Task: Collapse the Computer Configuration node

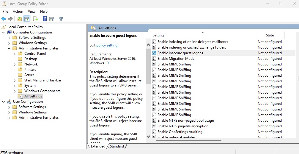Action: pos(4,32)
